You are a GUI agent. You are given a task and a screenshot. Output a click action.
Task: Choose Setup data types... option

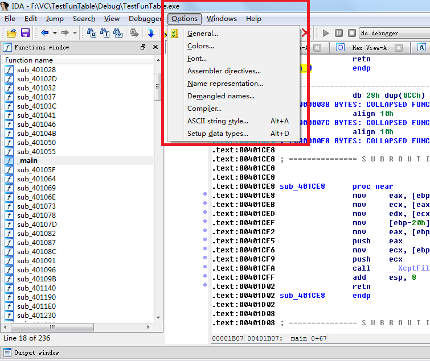234,134
